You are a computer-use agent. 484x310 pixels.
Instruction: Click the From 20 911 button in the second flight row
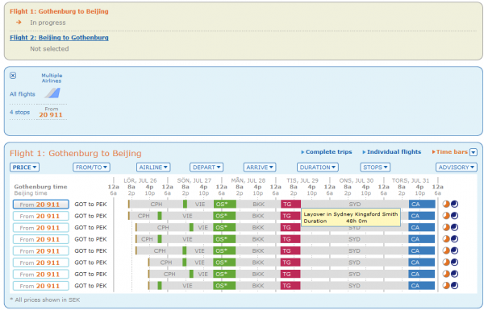pos(41,216)
